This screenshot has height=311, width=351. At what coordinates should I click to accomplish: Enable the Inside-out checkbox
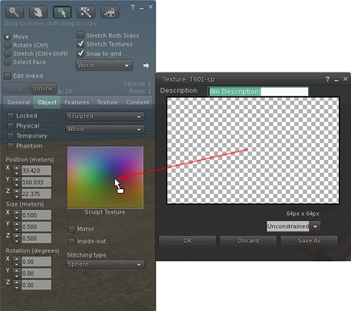pyautogui.click(x=72, y=241)
